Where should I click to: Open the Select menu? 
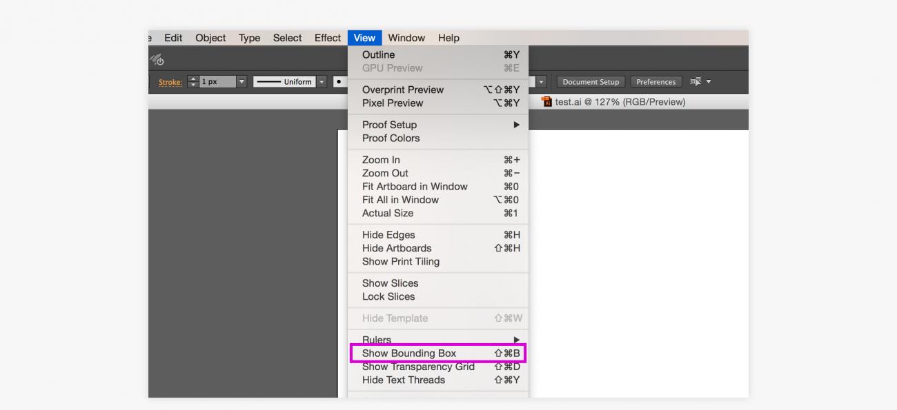[x=287, y=38]
